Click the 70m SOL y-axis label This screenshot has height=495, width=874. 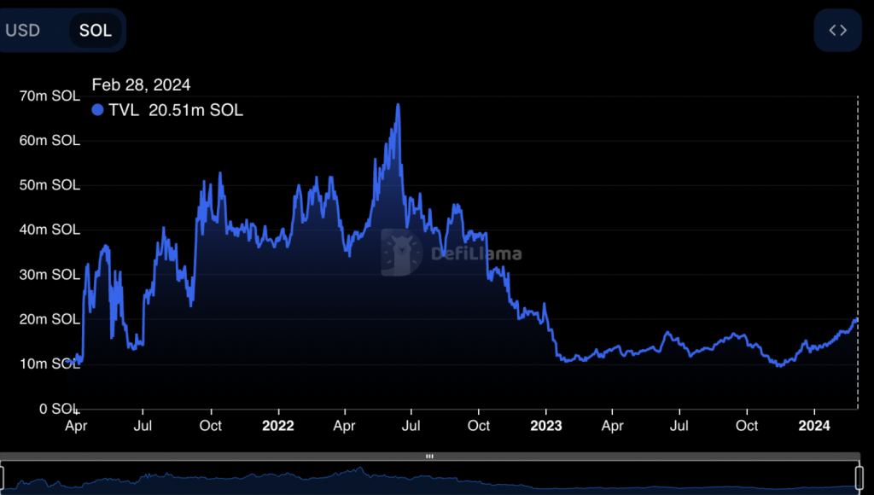pos(50,96)
